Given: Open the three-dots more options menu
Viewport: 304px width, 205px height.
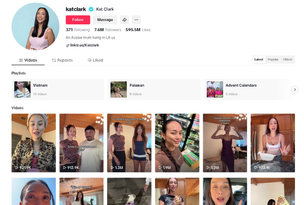Looking at the screenshot, I should 136,20.
